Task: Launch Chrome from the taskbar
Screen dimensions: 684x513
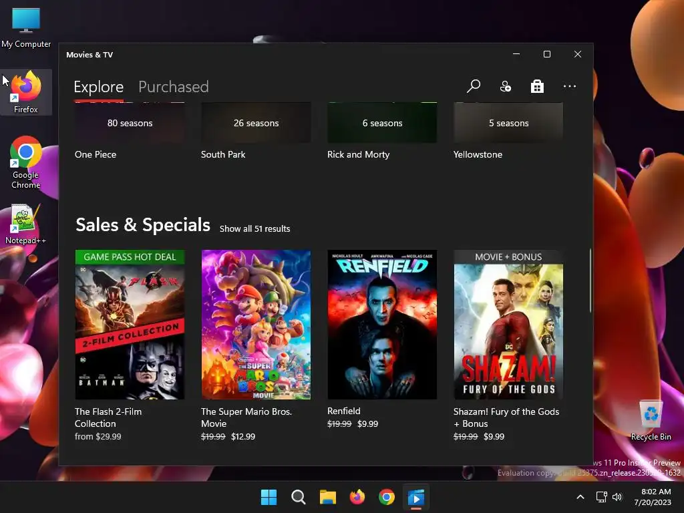Action: [x=387, y=497]
